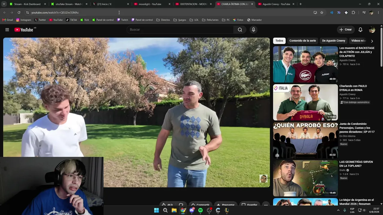Image resolution: width=383 pixels, height=215 pixels.
Task: Expand the Fotos bookmarks folder
Action: coord(238,20)
